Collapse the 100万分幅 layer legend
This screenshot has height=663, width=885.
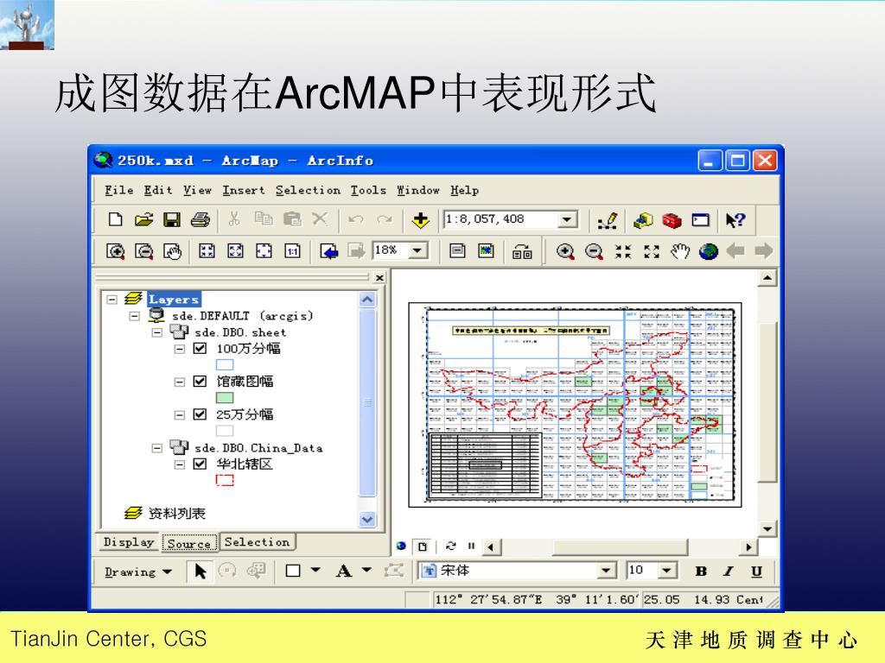(179, 349)
